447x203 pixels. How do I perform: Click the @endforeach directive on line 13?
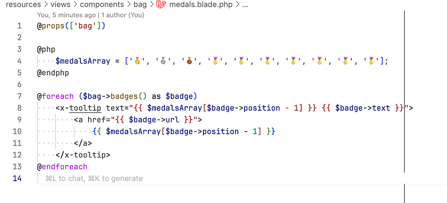coord(62,167)
